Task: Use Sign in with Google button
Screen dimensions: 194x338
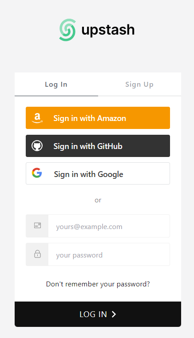Action: [x=98, y=173]
